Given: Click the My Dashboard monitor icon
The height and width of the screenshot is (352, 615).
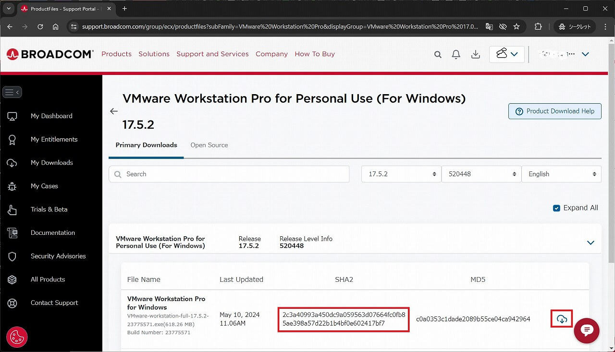Looking at the screenshot, I should click(12, 116).
